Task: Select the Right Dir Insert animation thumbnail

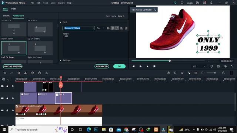Action: tap(40, 48)
